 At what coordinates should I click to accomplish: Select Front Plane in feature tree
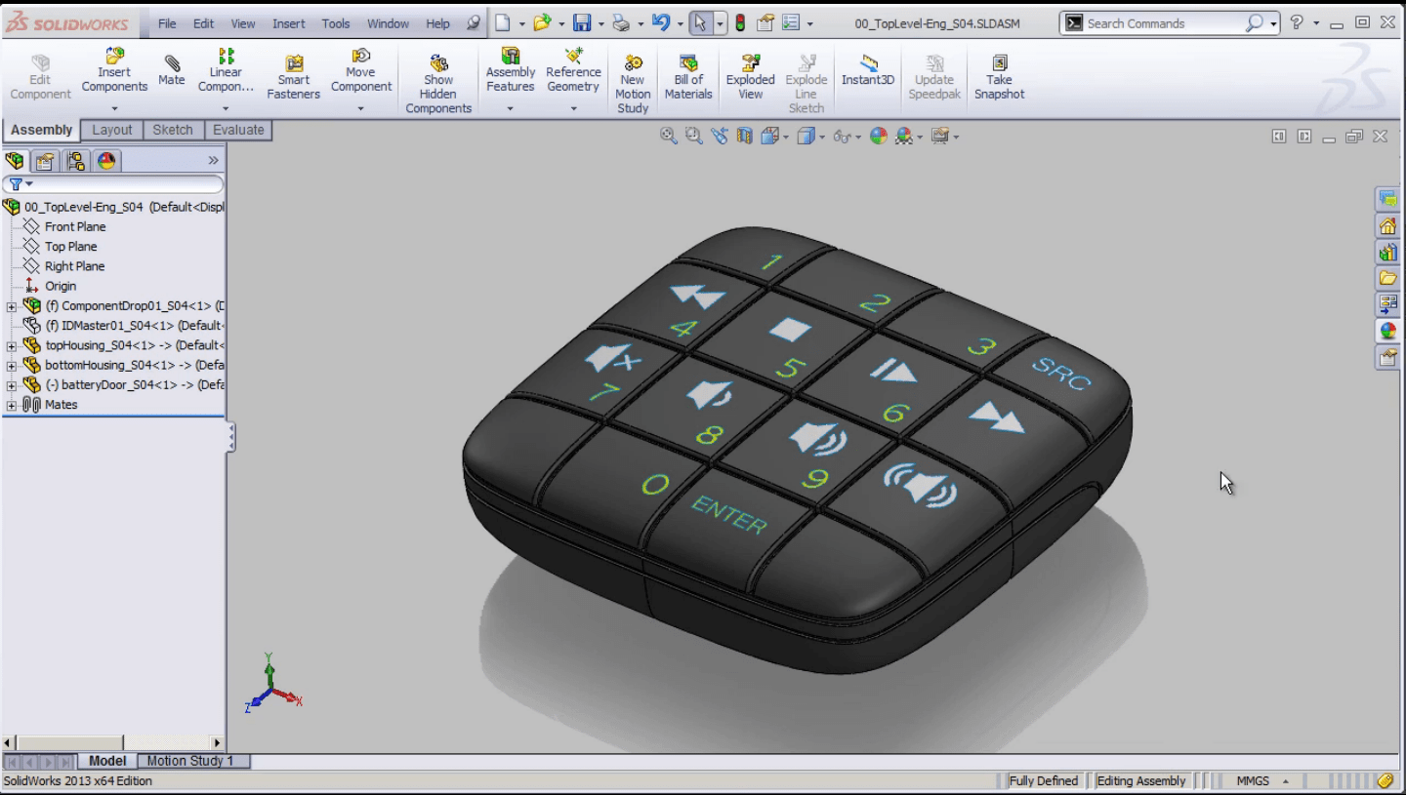pos(75,226)
